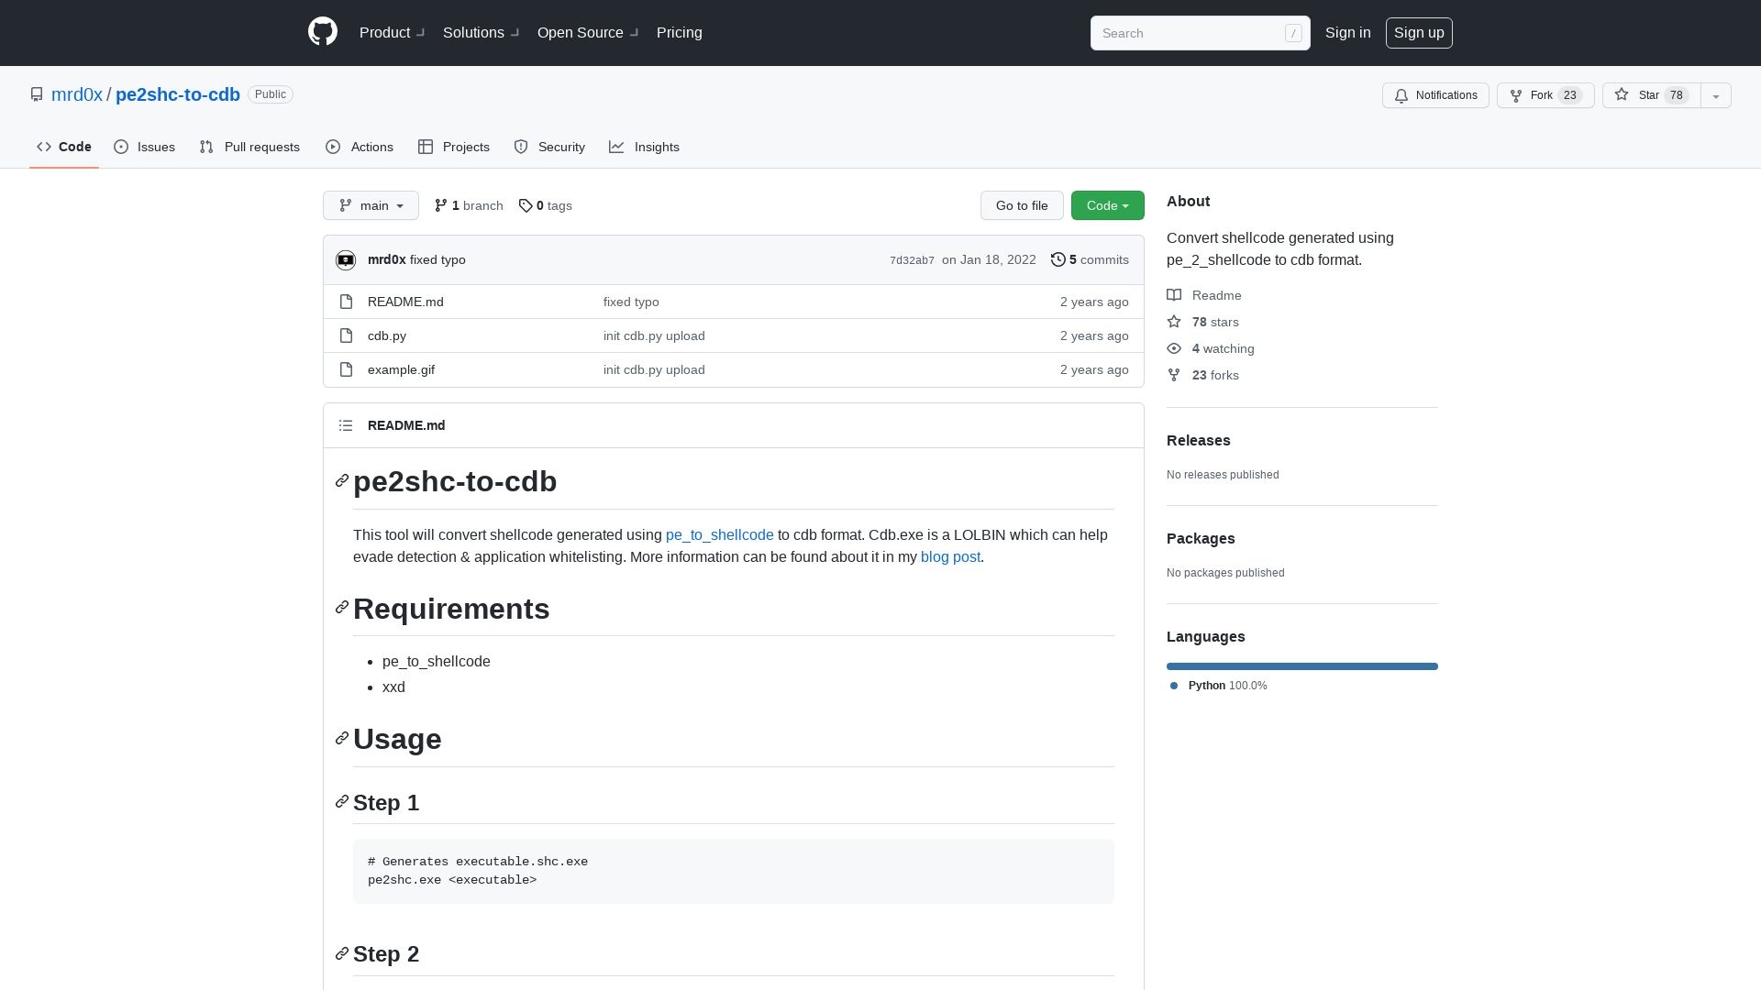Click the eye icon beside 4 watching
Screen dimensions: 1761x990
pos(1174,348)
